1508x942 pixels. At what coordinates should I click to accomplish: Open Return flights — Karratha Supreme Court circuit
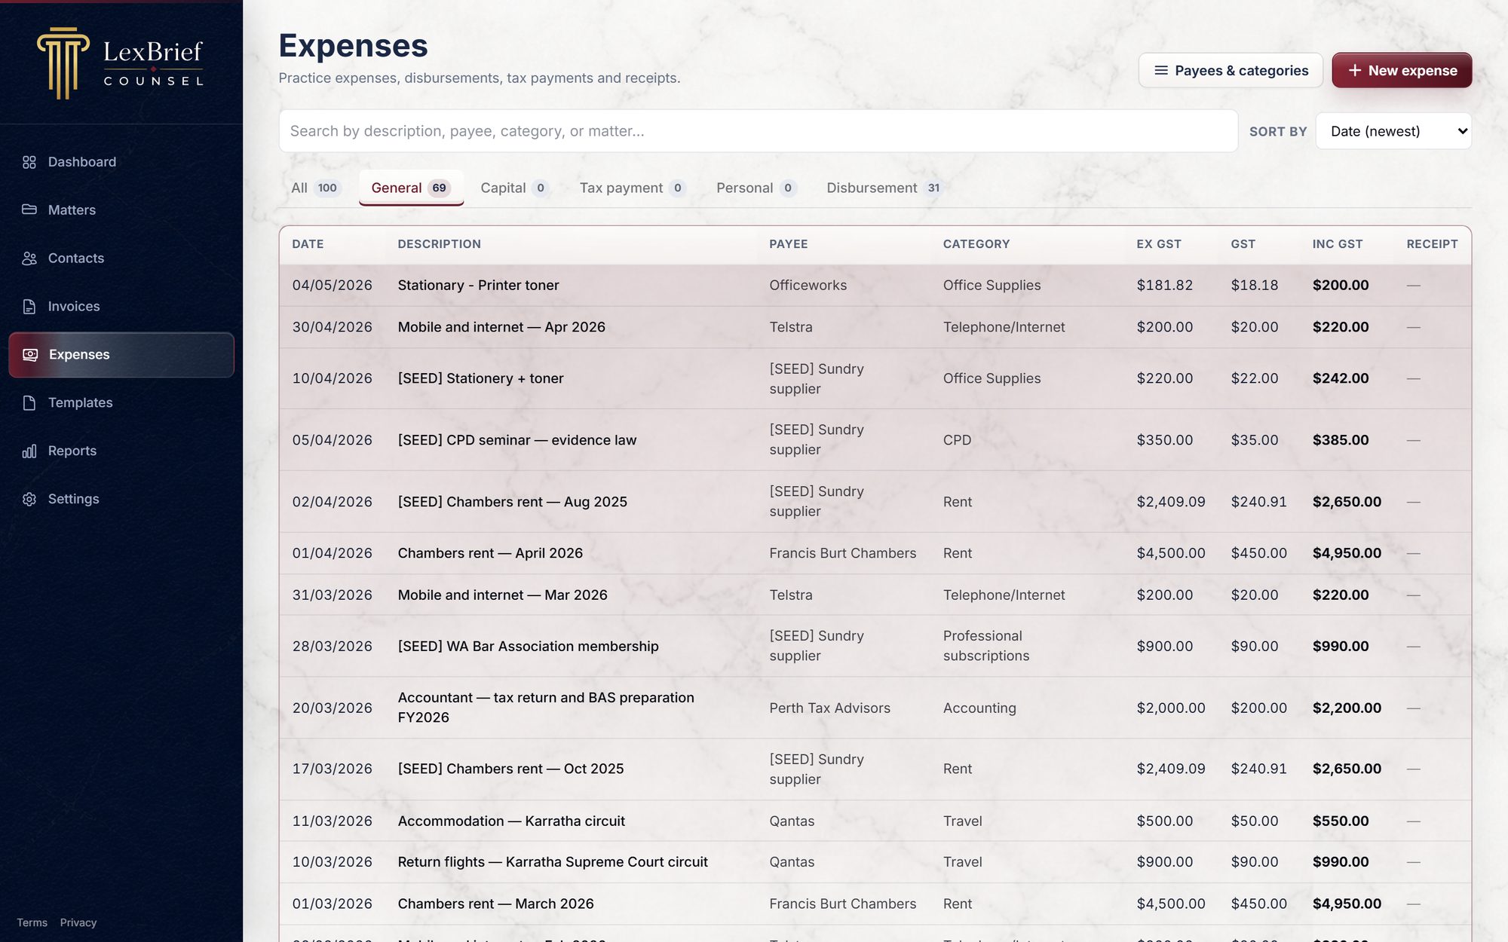(x=875, y=862)
